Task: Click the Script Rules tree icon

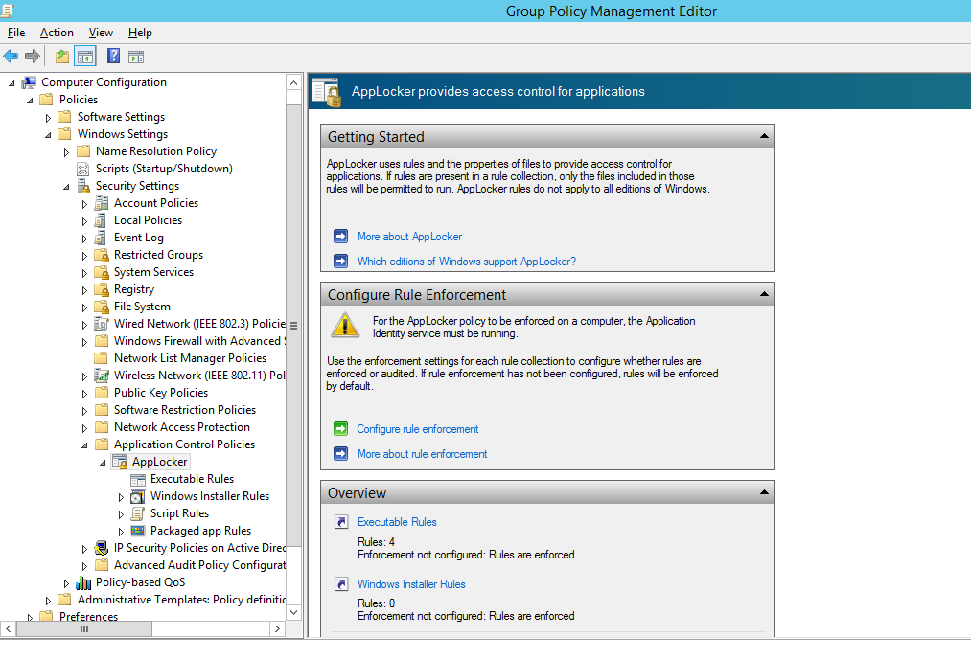Action: [137, 513]
